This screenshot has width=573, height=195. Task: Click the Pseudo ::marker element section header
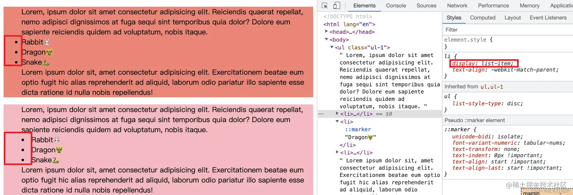pos(474,121)
